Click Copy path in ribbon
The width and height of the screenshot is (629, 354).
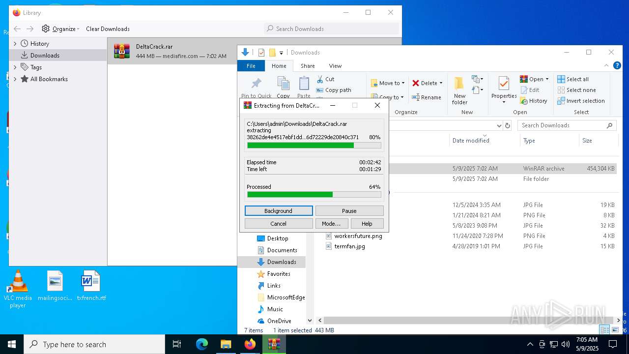(334, 90)
